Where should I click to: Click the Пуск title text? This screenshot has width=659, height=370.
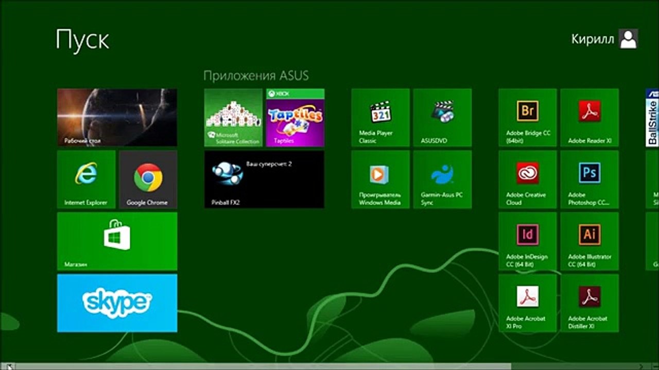[x=82, y=39]
